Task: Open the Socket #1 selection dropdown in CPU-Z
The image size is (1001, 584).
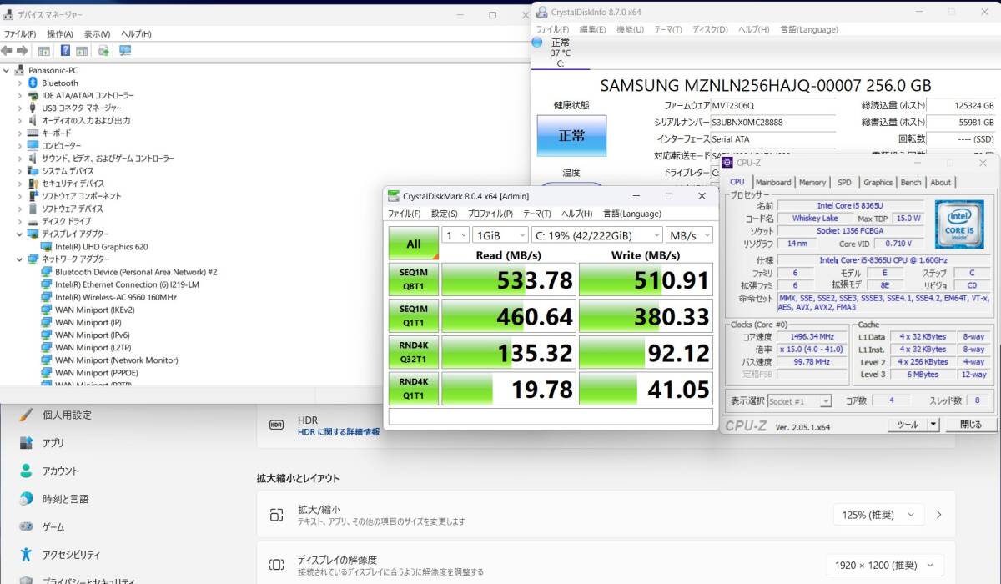Action: pos(799,401)
